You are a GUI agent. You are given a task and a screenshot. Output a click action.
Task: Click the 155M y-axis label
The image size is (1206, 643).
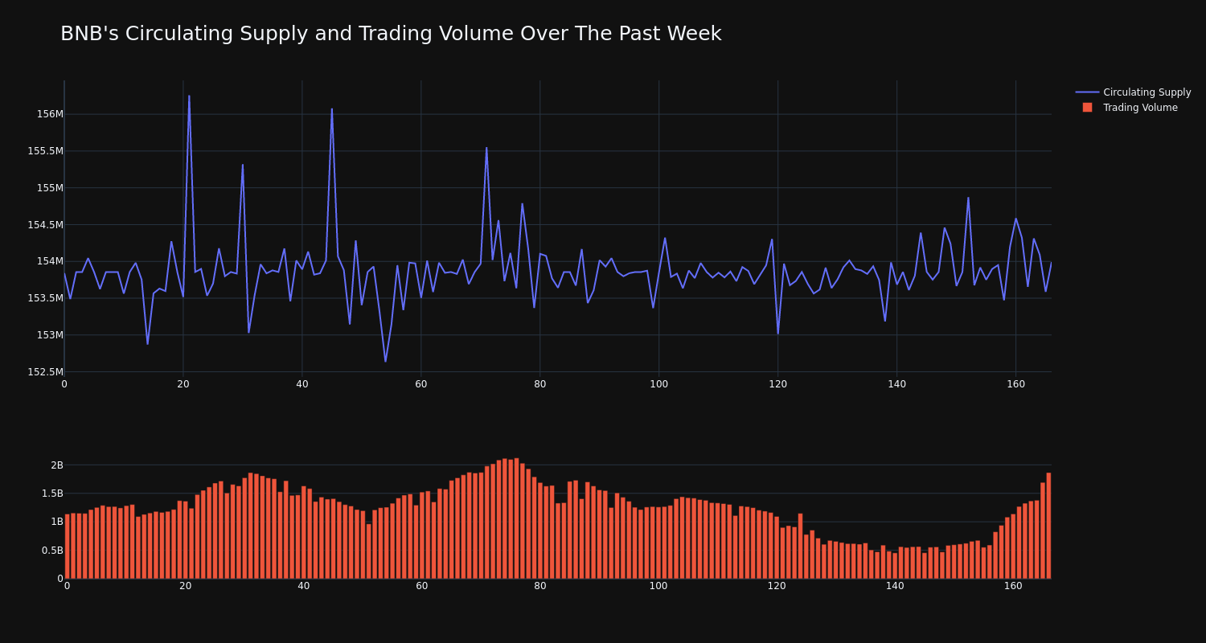point(50,188)
